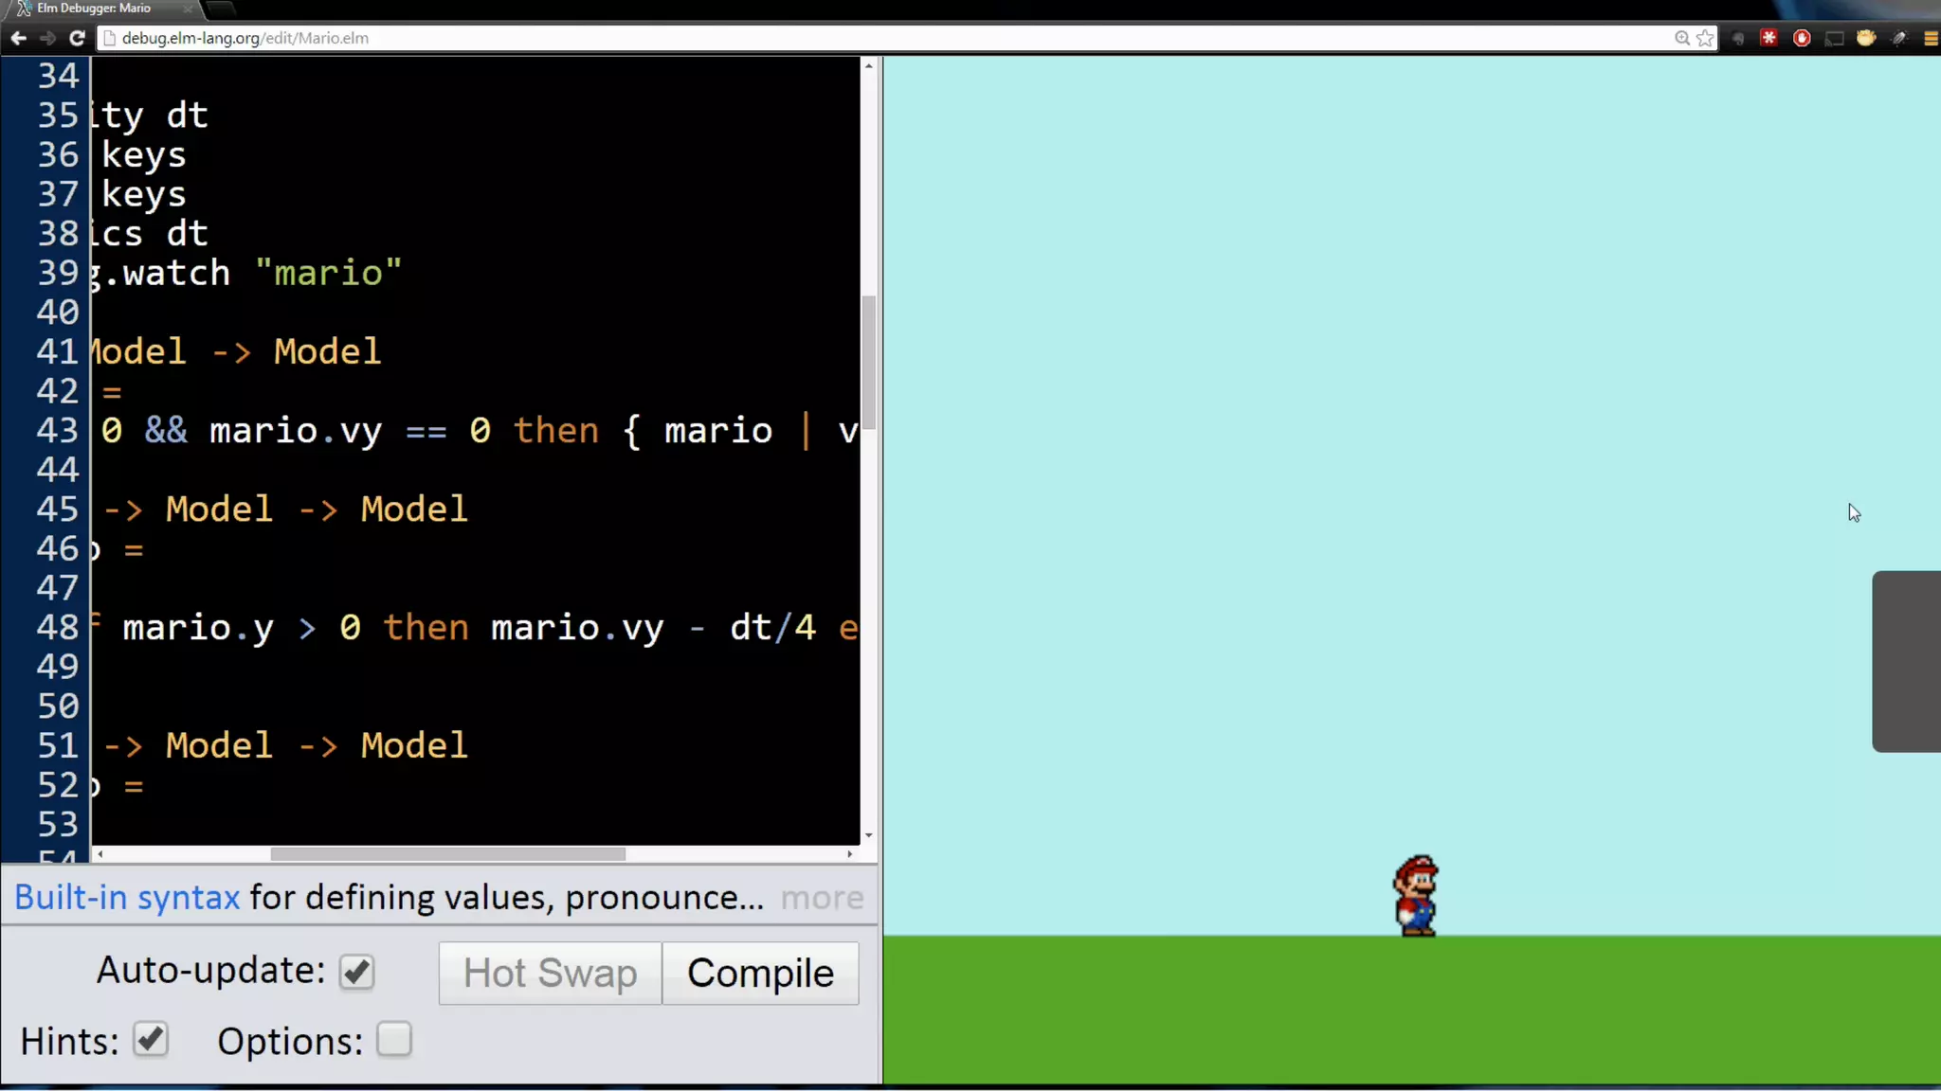1941x1091 pixels.
Task: Go forward in browser history
Action: tap(47, 38)
